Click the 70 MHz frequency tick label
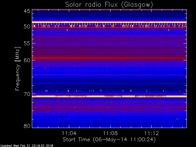Image resolution: width=196 pixels, height=147 pixels. [27, 94]
